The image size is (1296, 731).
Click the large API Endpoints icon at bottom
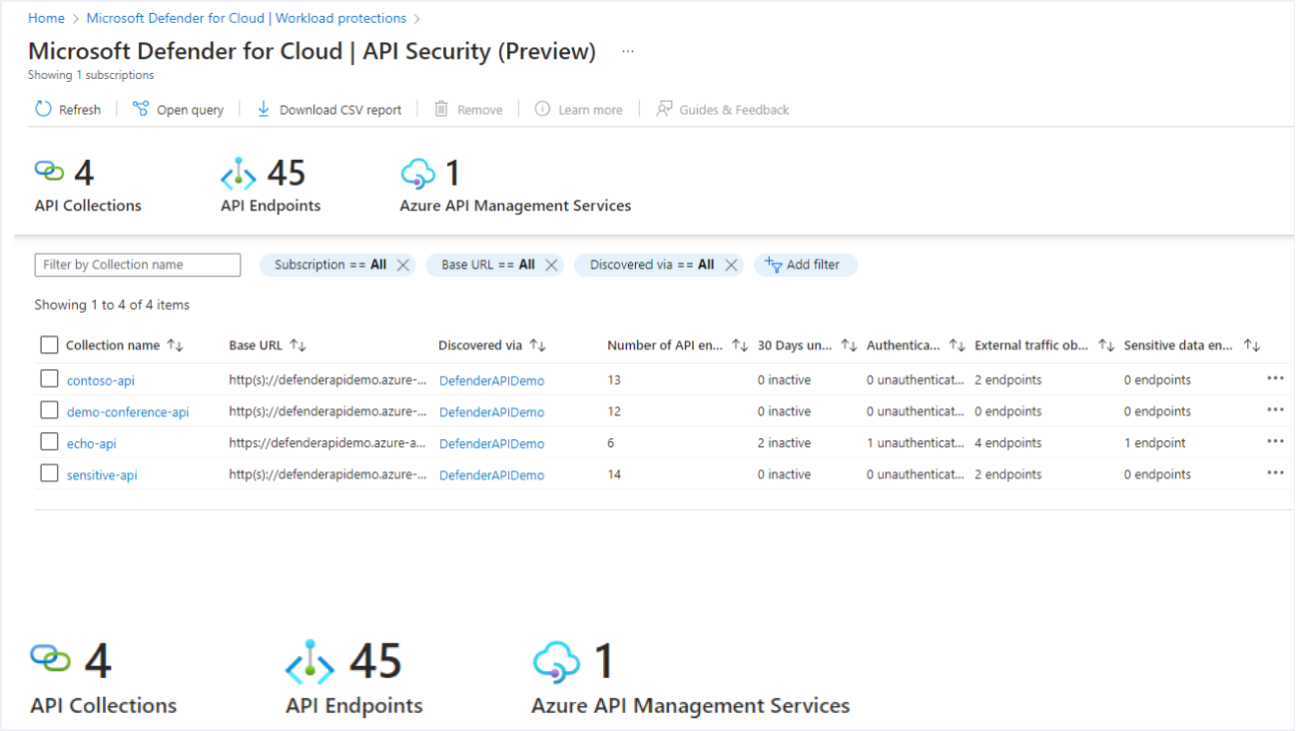(x=311, y=661)
